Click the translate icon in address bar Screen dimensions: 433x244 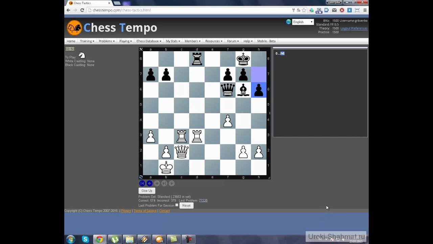pos(299,10)
